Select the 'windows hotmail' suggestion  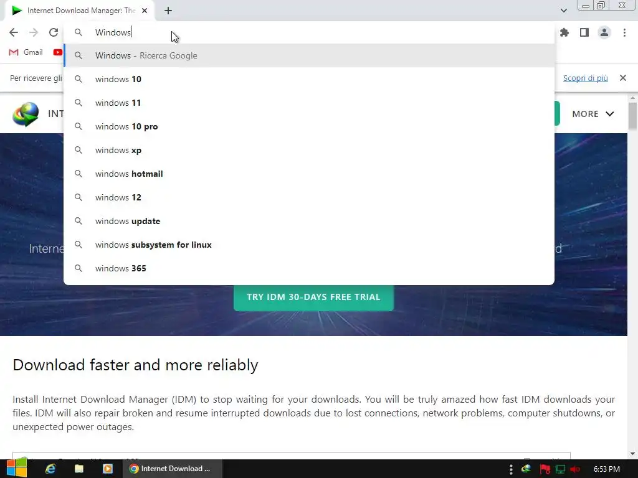[x=309, y=174]
